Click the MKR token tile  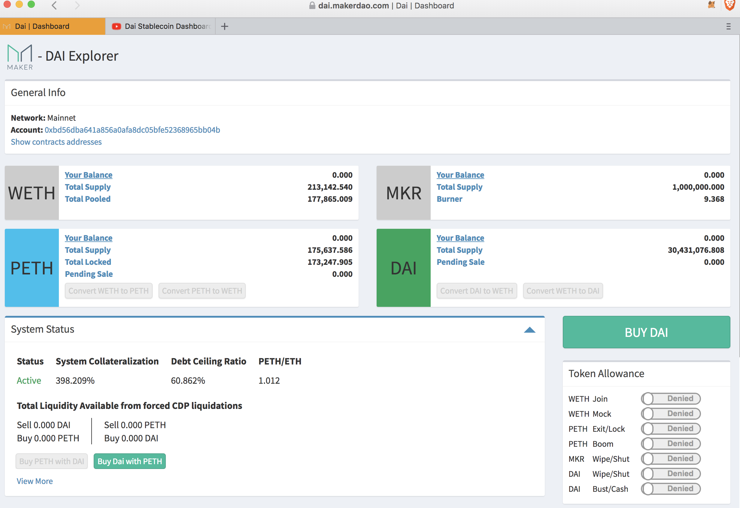(x=403, y=192)
